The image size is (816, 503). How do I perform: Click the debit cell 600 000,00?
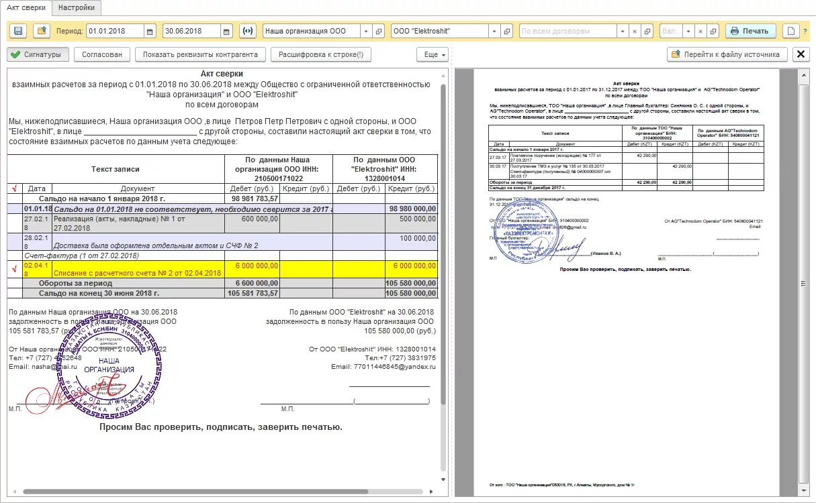coord(252,223)
